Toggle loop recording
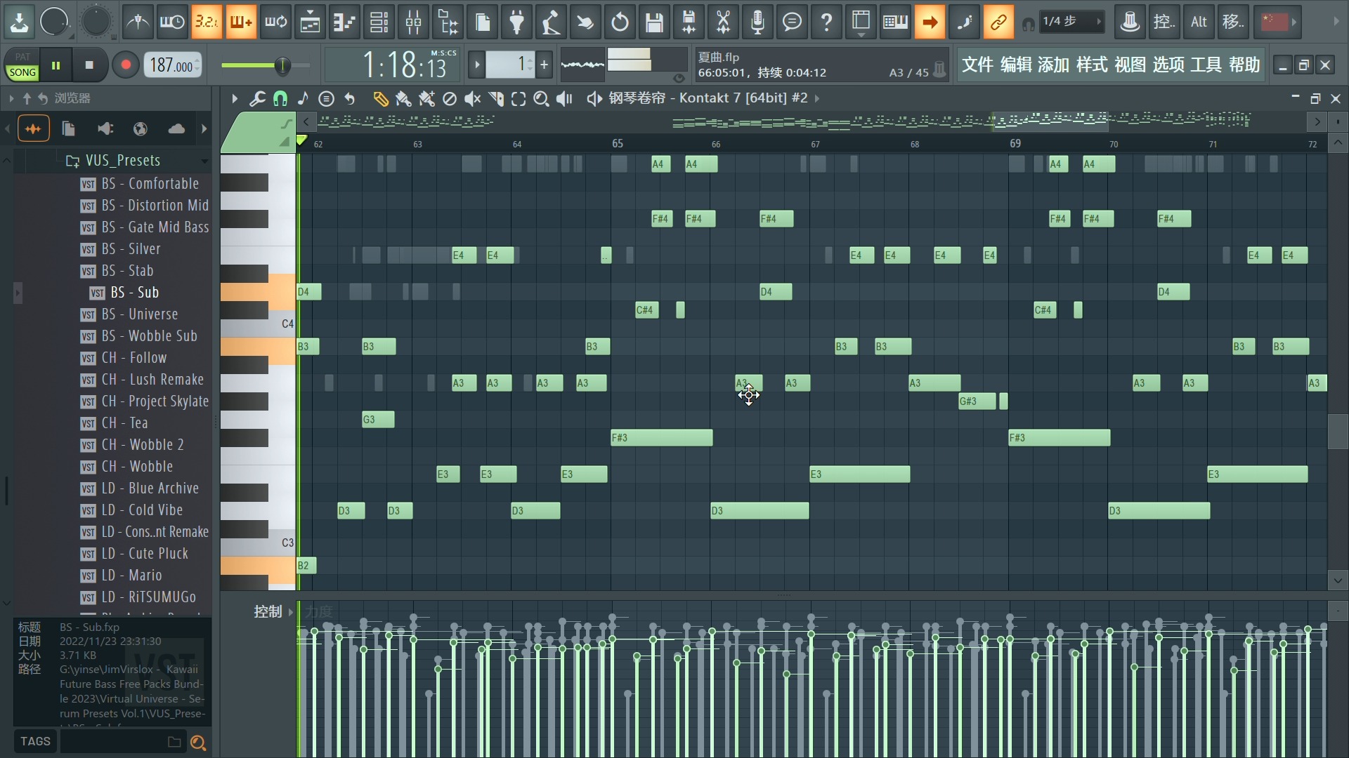The image size is (1349, 758). point(275,22)
